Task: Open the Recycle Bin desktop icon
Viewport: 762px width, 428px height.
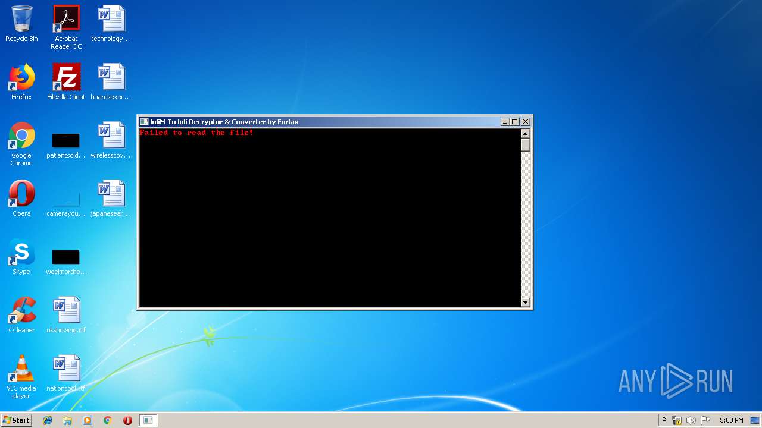Action: point(21,24)
